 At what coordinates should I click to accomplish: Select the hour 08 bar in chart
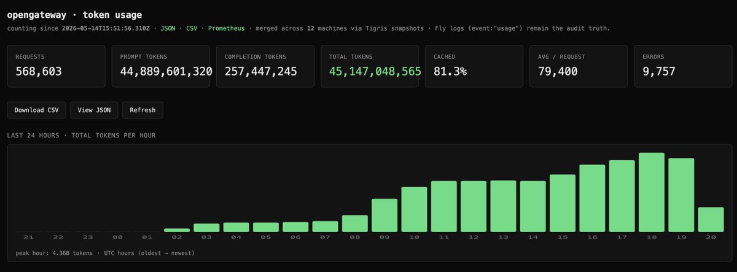[x=355, y=223]
